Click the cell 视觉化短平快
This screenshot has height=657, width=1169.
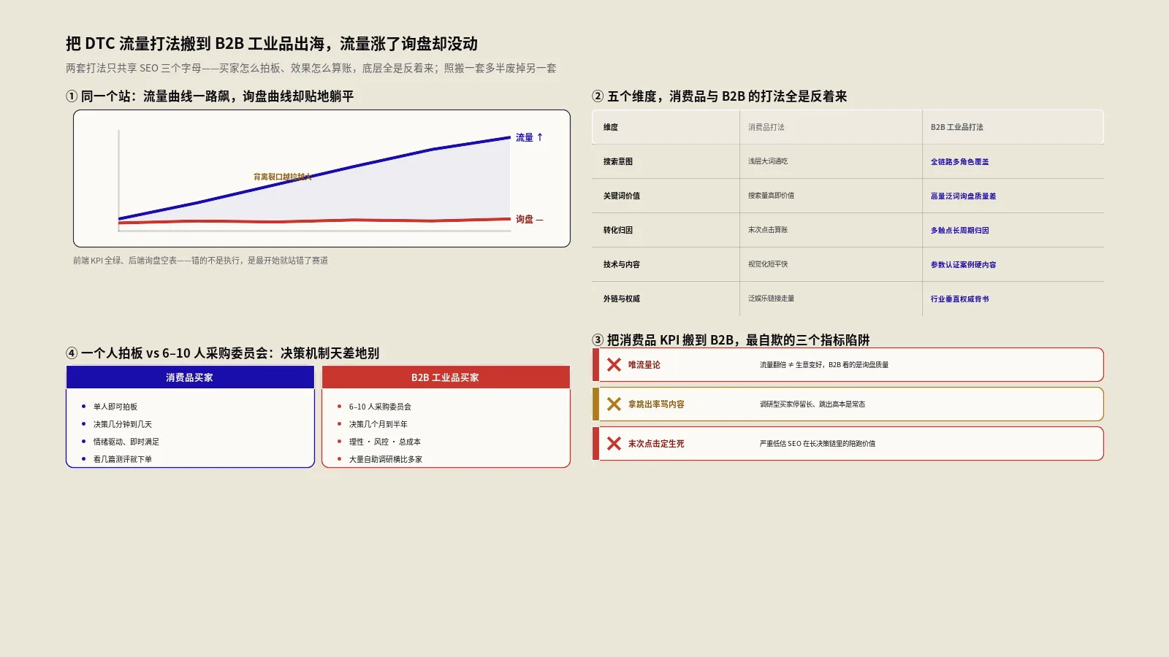pos(768,264)
